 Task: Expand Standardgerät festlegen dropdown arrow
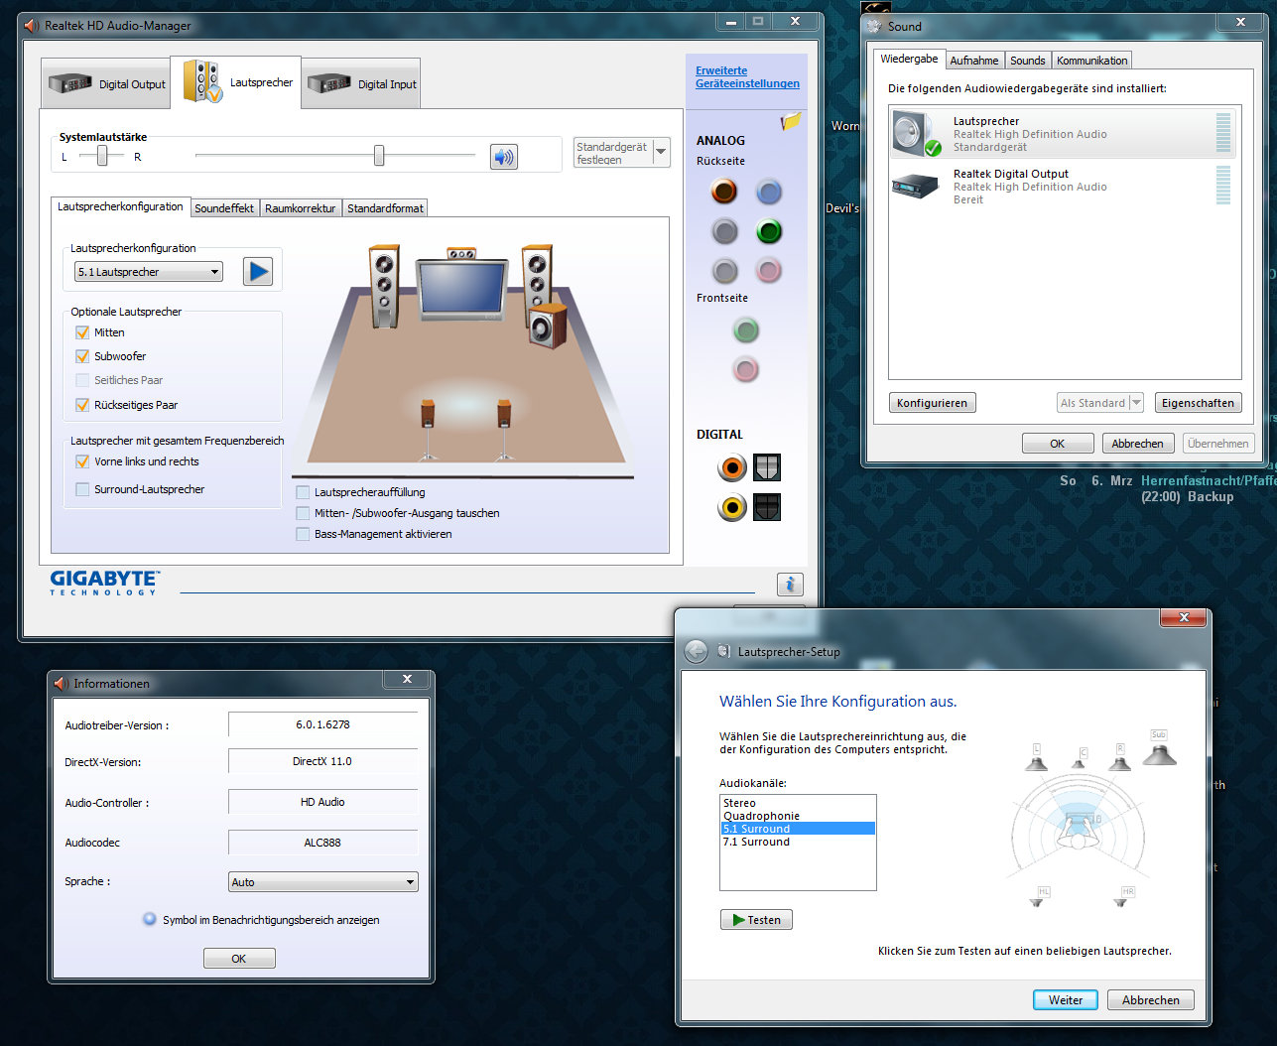(x=661, y=152)
